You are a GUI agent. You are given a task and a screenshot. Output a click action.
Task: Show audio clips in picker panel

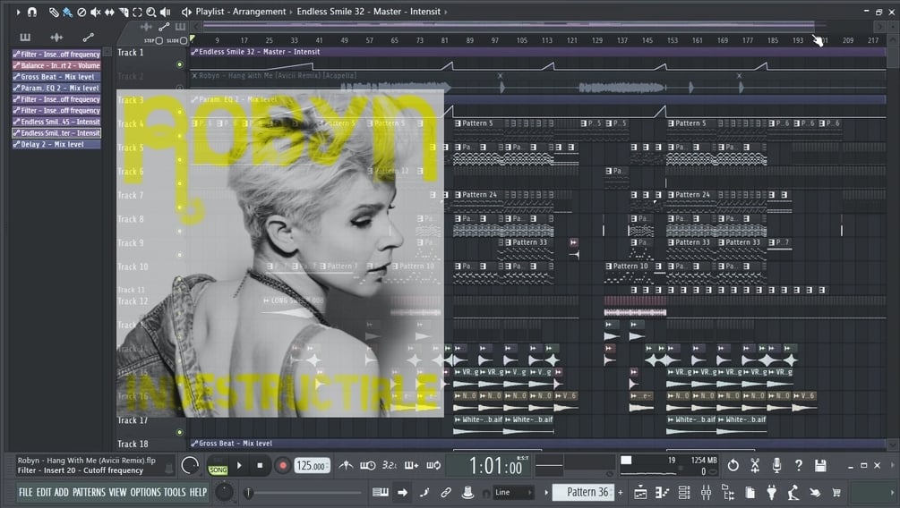[56, 38]
